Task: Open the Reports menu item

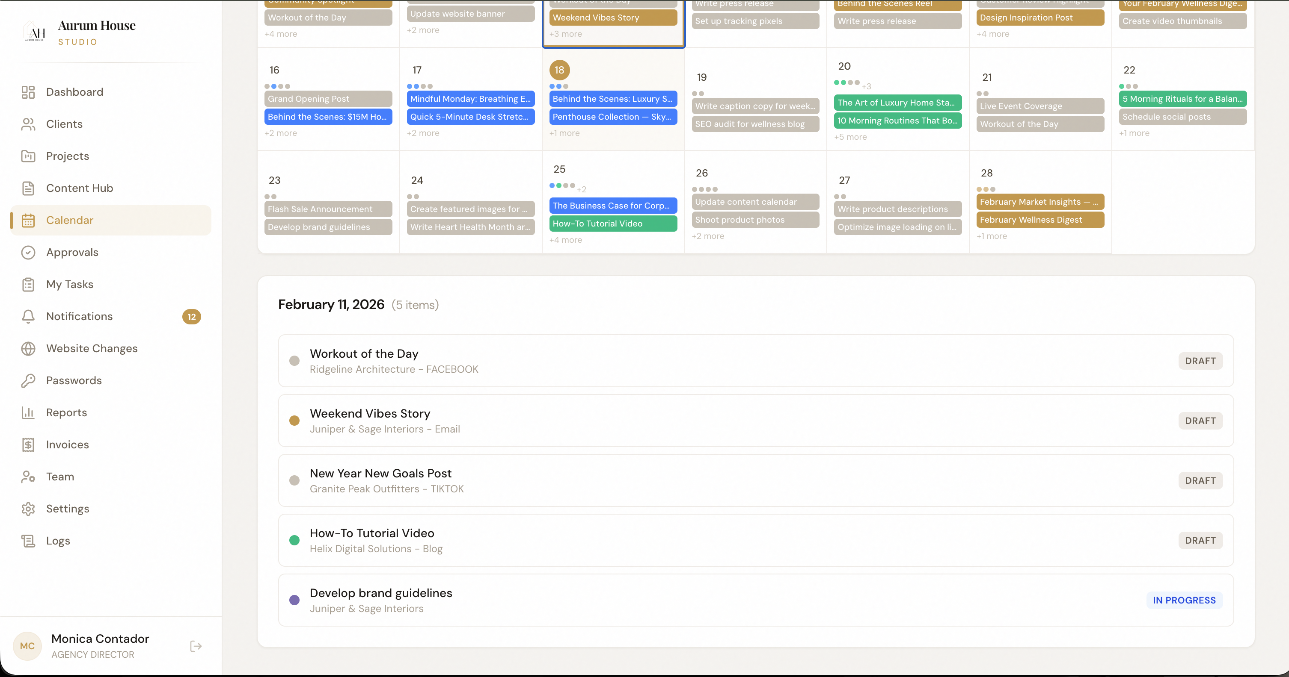Action: click(x=66, y=413)
